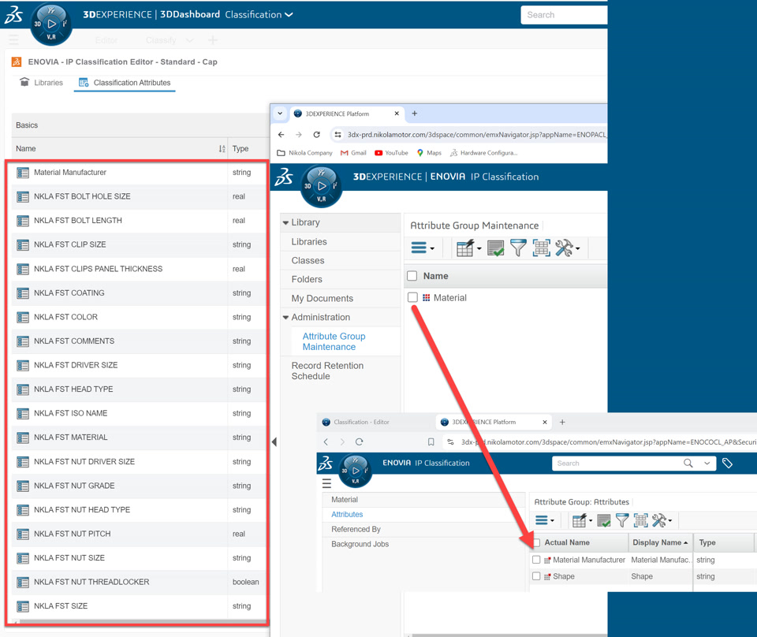Open Attribute Group Maintenance link
The width and height of the screenshot is (757, 637).
pos(334,341)
